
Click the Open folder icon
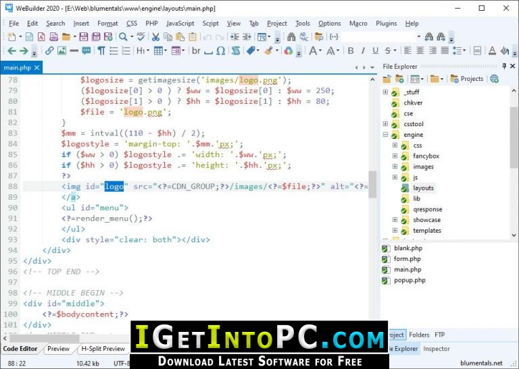click(x=66, y=36)
